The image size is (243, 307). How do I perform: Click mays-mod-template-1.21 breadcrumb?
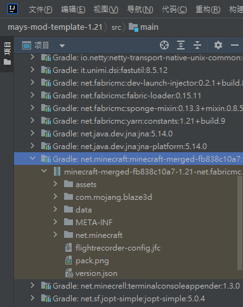(55, 27)
